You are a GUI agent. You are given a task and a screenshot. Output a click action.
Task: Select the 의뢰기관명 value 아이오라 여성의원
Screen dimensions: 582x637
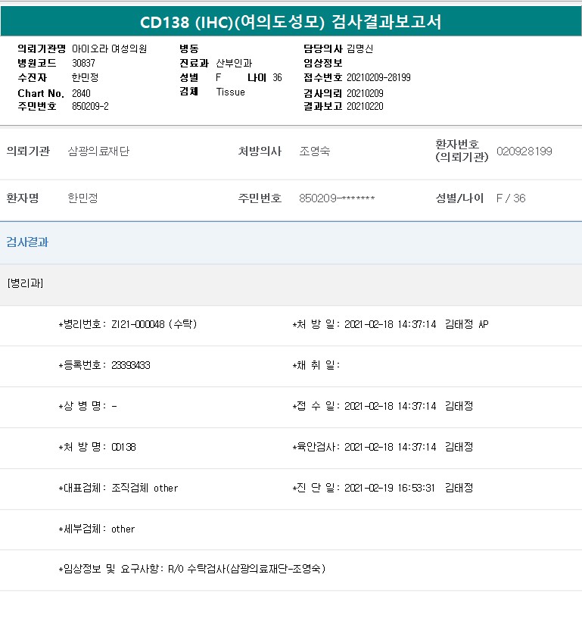[x=109, y=48]
